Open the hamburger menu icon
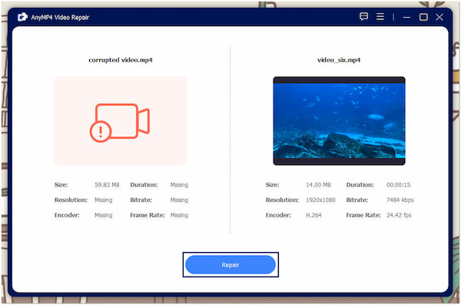Screen dimensions: 461x305 tap(380, 17)
